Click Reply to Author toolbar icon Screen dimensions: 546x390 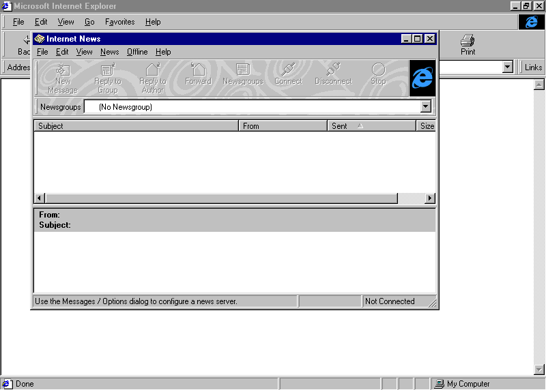[152, 78]
